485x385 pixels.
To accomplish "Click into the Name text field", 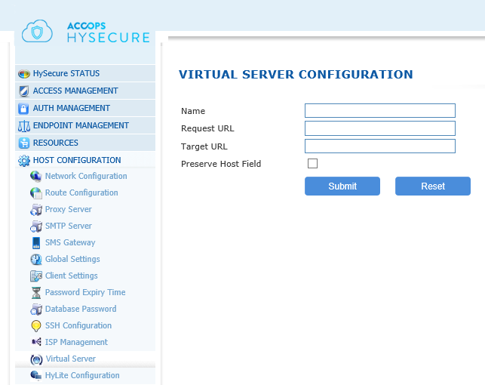I will tap(380, 110).
